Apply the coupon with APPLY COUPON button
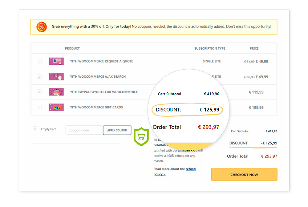This screenshot has height=207, width=308. (x=117, y=130)
